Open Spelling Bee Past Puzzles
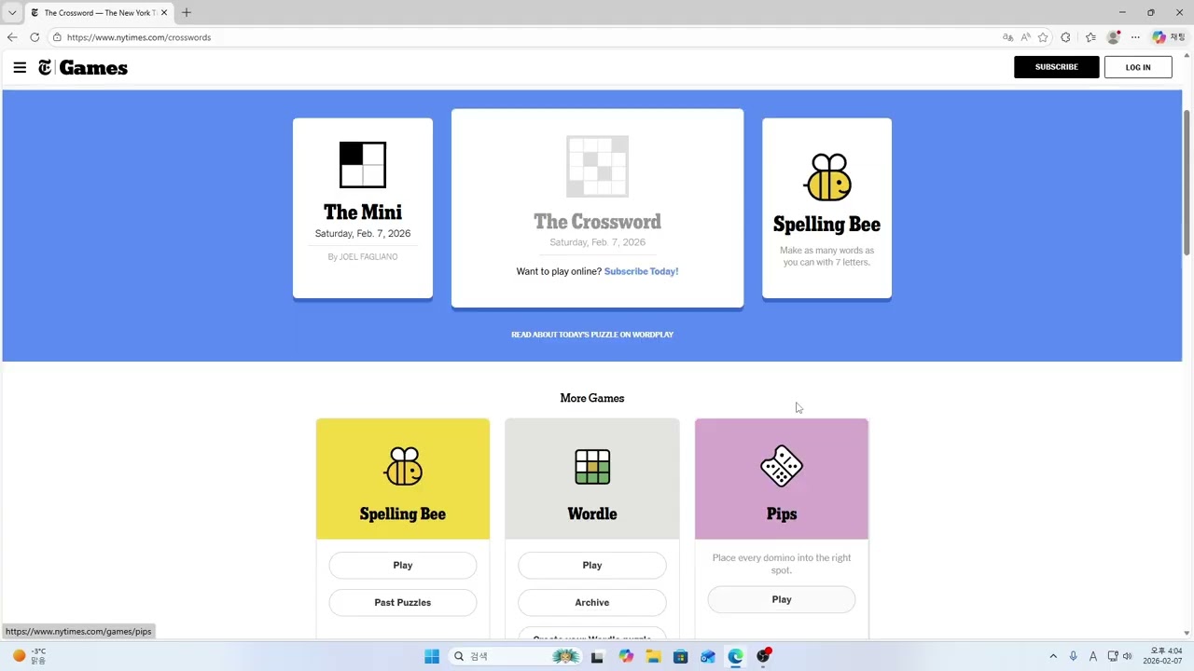This screenshot has width=1194, height=671. 403,602
